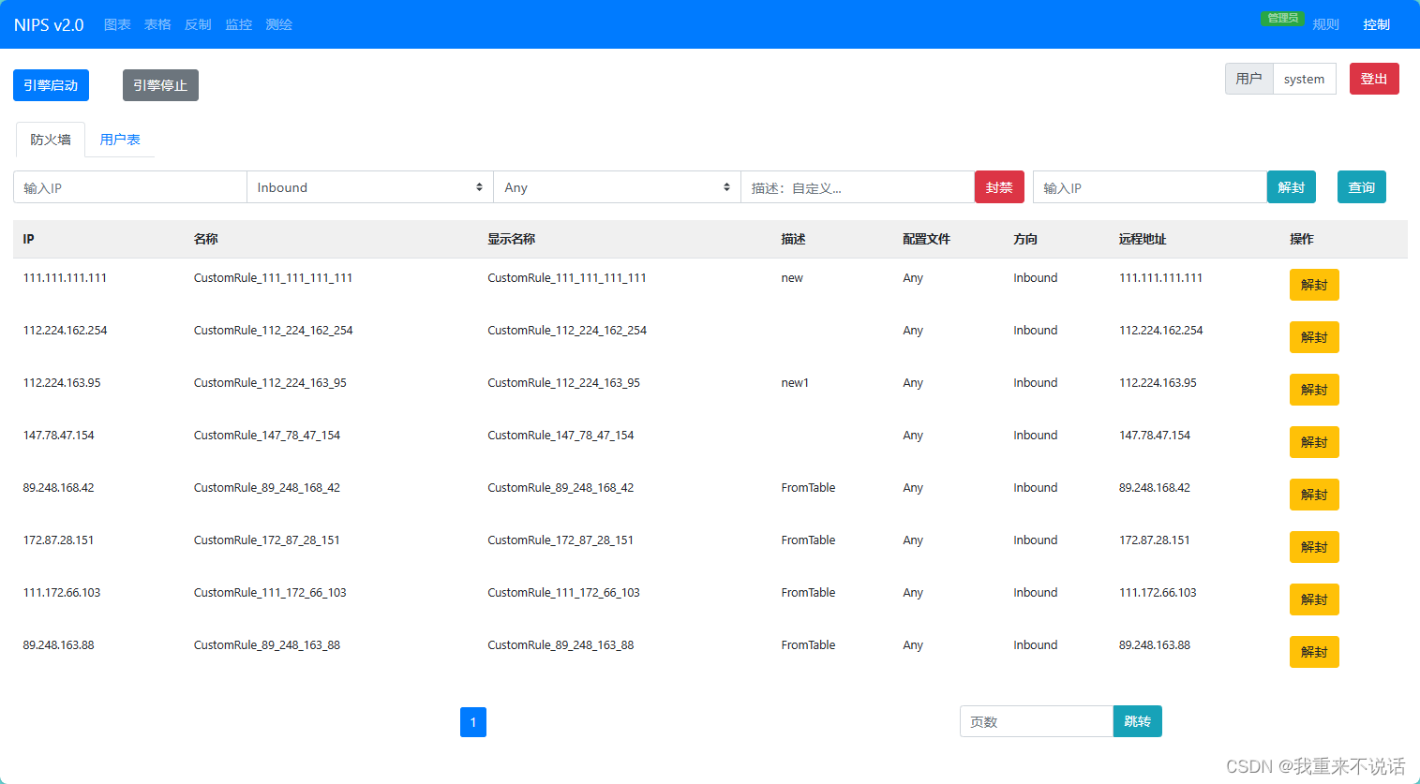Click the 配置文件 column header
Viewport: 1420px width, 784px height.
pyautogui.click(x=926, y=239)
